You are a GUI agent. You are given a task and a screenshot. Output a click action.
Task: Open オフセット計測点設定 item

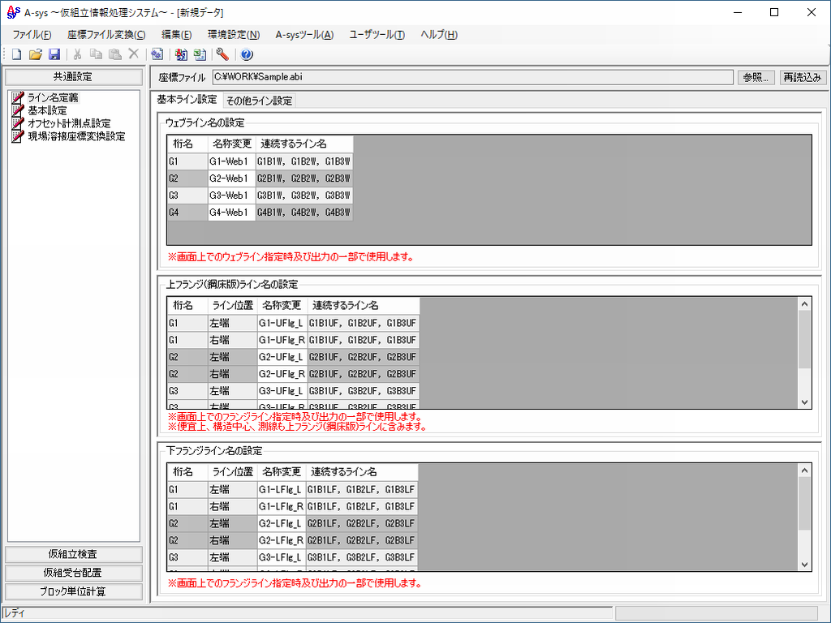68,123
